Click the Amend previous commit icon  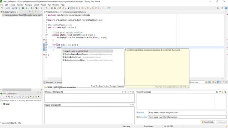[x=217, y=92]
